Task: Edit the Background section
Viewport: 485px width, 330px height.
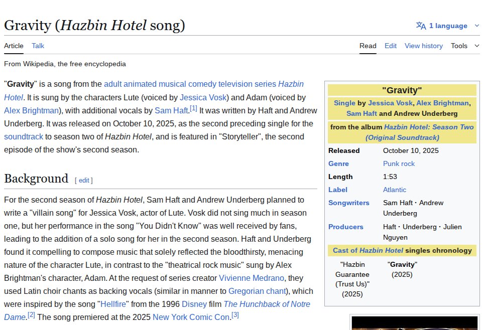Action: 84,180
